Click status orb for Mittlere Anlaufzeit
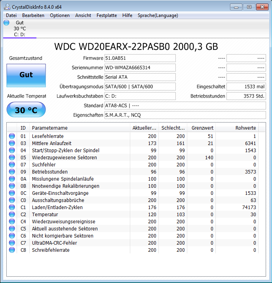272x283 pixels. click(12, 143)
